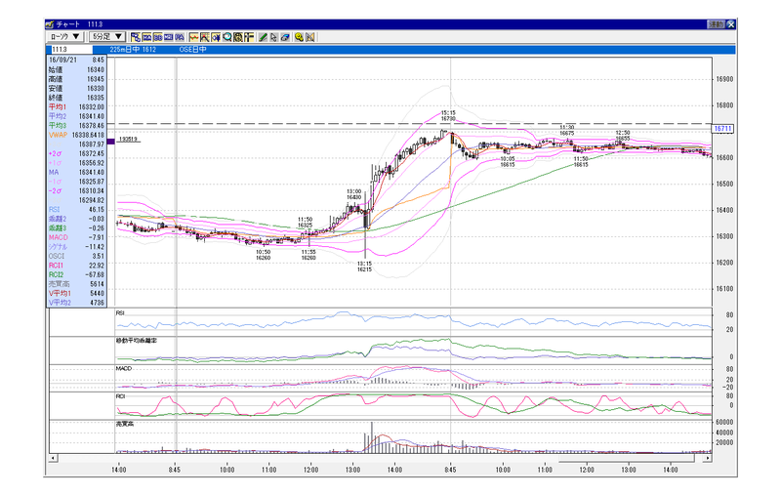Viewport: 781px width, 495px height.
Task: Choose the eraser tool in toolbar
Action: point(285,37)
